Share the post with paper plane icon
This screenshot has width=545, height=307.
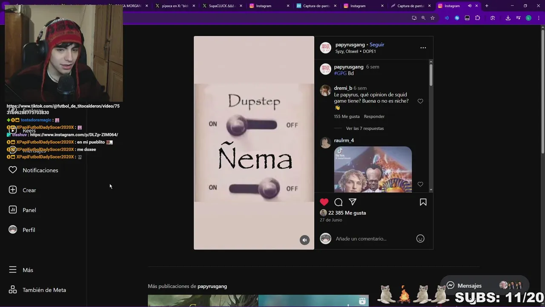pyautogui.click(x=353, y=202)
